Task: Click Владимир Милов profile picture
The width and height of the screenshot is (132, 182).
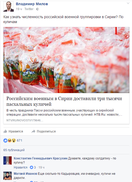Action: (x=9, y=7)
